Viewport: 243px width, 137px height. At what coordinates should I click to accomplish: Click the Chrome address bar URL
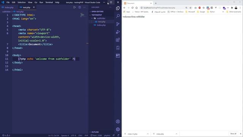pyautogui.click(x=159, y=8)
